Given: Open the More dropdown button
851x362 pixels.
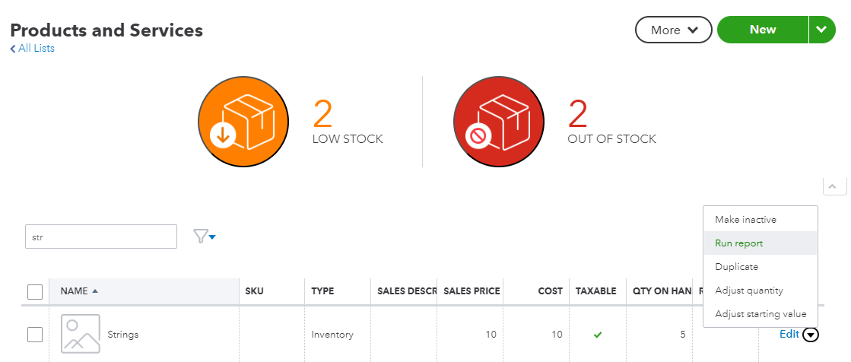Looking at the screenshot, I should point(674,30).
